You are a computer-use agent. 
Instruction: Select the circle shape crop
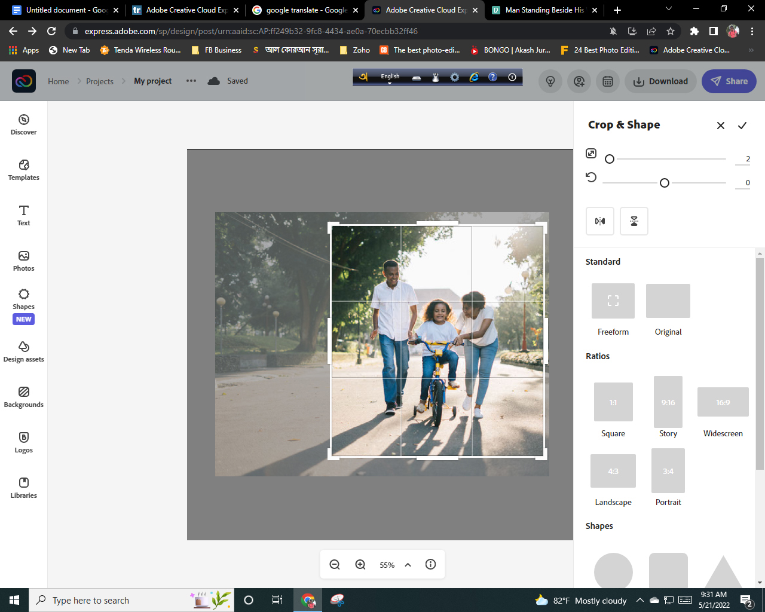pyautogui.click(x=613, y=571)
